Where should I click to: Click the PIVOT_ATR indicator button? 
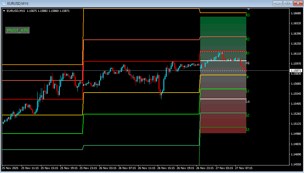click(17, 30)
